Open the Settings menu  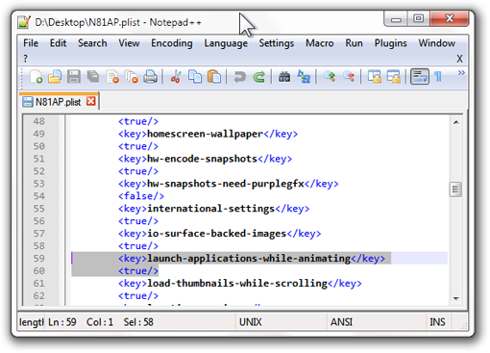click(277, 43)
